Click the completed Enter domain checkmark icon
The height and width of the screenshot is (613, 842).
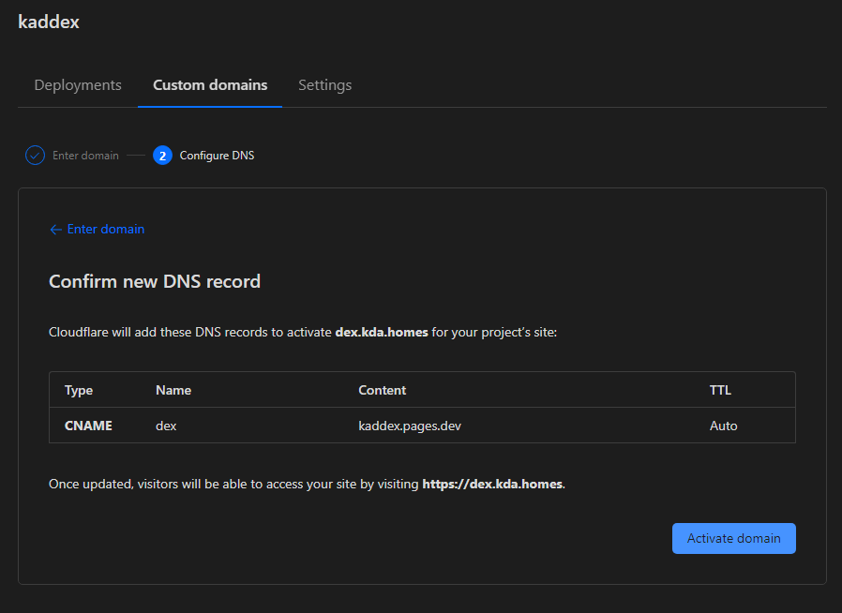35,156
